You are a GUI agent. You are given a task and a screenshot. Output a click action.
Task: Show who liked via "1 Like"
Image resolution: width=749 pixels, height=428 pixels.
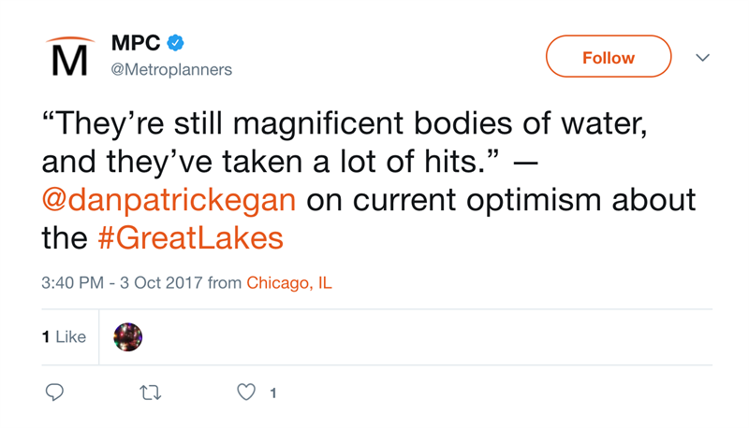(x=64, y=336)
